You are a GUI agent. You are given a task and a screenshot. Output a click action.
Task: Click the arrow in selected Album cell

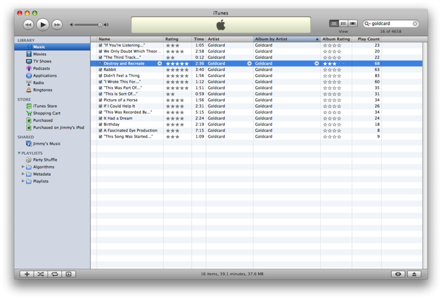click(x=317, y=64)
